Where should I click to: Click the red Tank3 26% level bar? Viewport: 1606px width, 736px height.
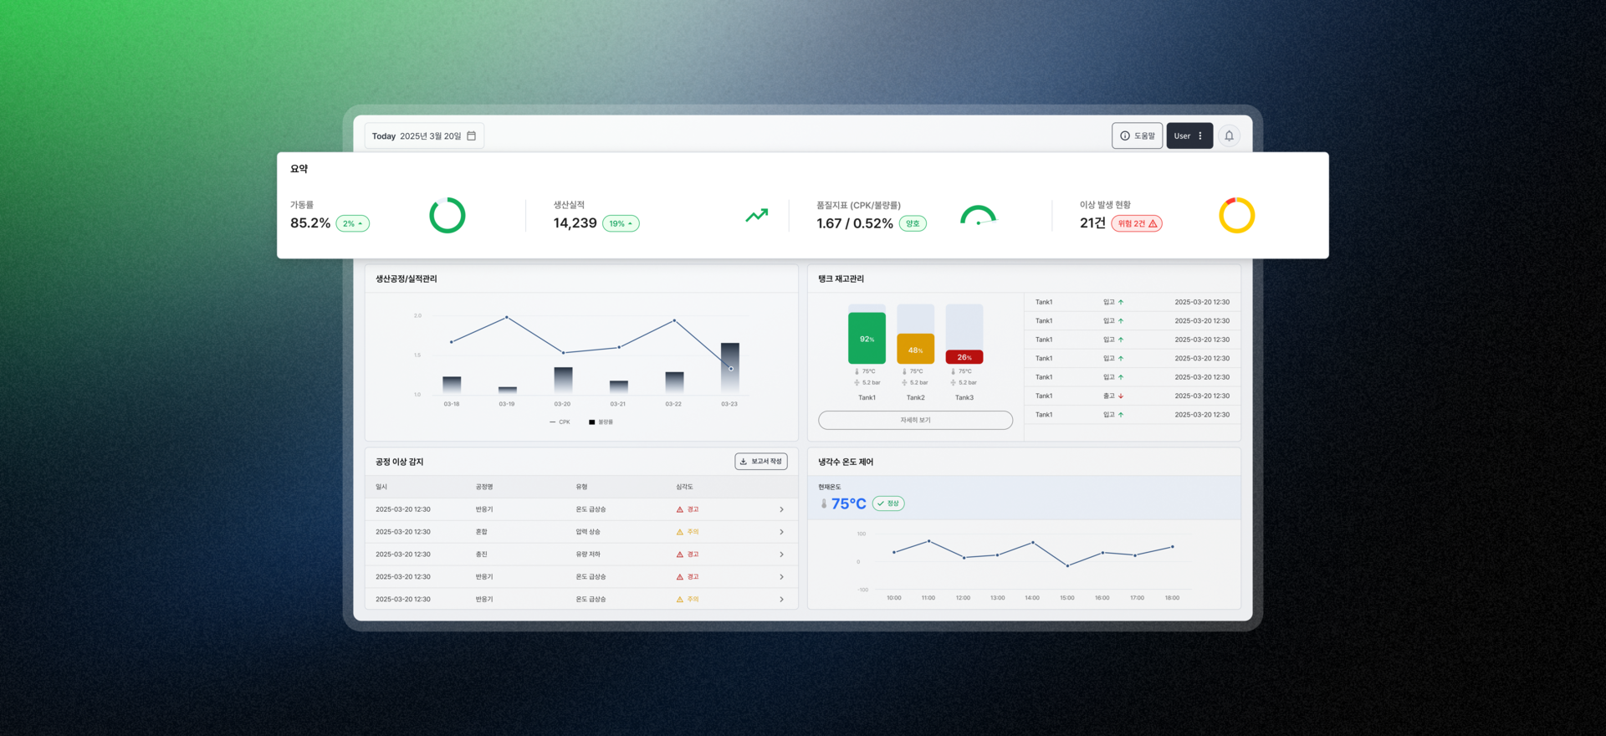click(964, 357)
